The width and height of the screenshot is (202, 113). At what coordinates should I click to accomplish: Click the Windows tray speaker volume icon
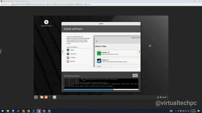click(x=188, y=111)
